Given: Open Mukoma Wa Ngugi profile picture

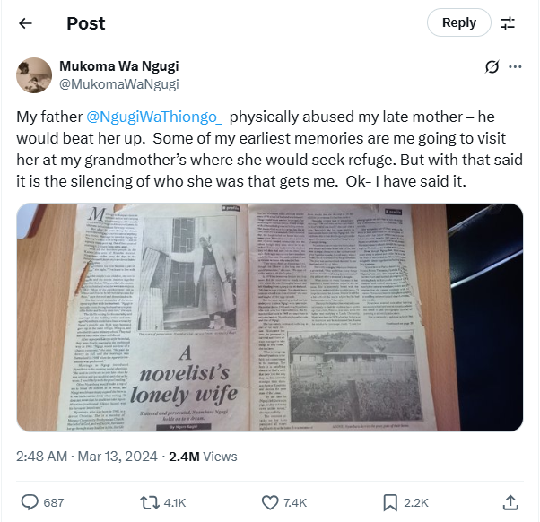Looking at the screenshot, I should (33, 74).
